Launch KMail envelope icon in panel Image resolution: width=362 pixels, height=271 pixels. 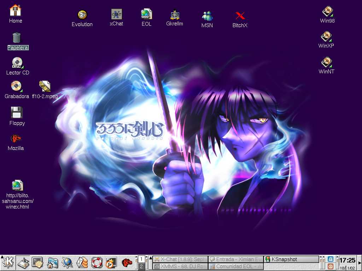[x=82, y=263]
